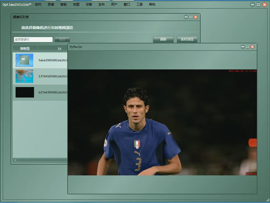Open the 用户 menu
This screenshot has height=203, width=270.
click(x=114, y=4)
